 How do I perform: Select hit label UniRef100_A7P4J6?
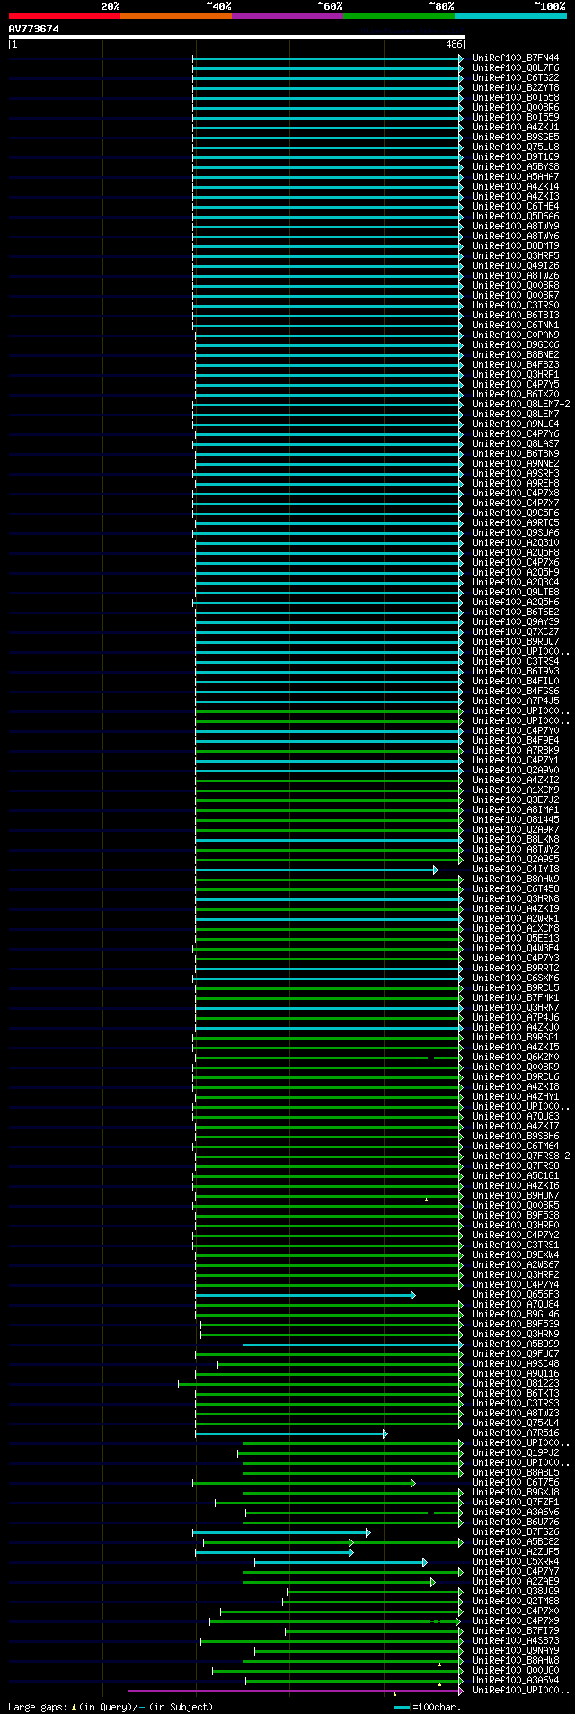pos(516,1017)
